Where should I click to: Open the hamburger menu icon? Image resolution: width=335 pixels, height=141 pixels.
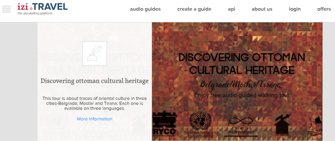click(7, 9)
